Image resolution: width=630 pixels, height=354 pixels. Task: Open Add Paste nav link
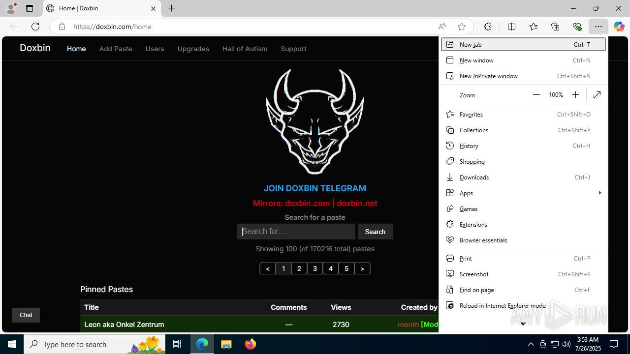tap(116, 49)
